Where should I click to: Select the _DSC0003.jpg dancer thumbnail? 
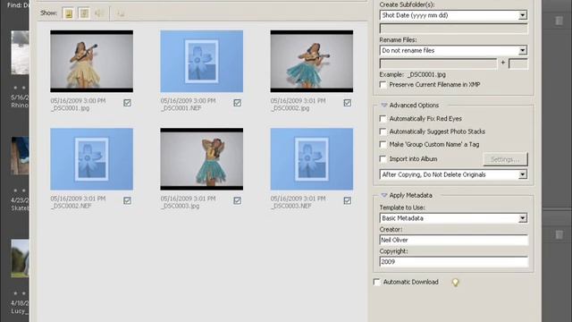[202, 159]
